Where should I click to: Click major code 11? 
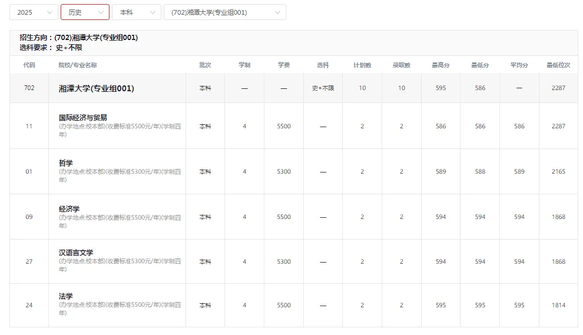[29, 127]
